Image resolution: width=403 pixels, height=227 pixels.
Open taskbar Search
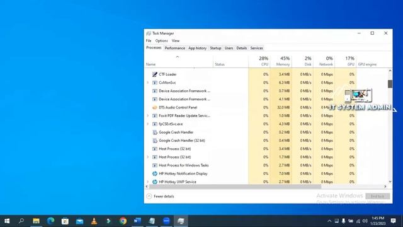click(21, 221)
